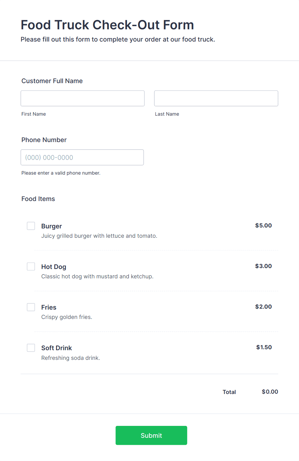Click the Last Name input field

pos(216,98)
